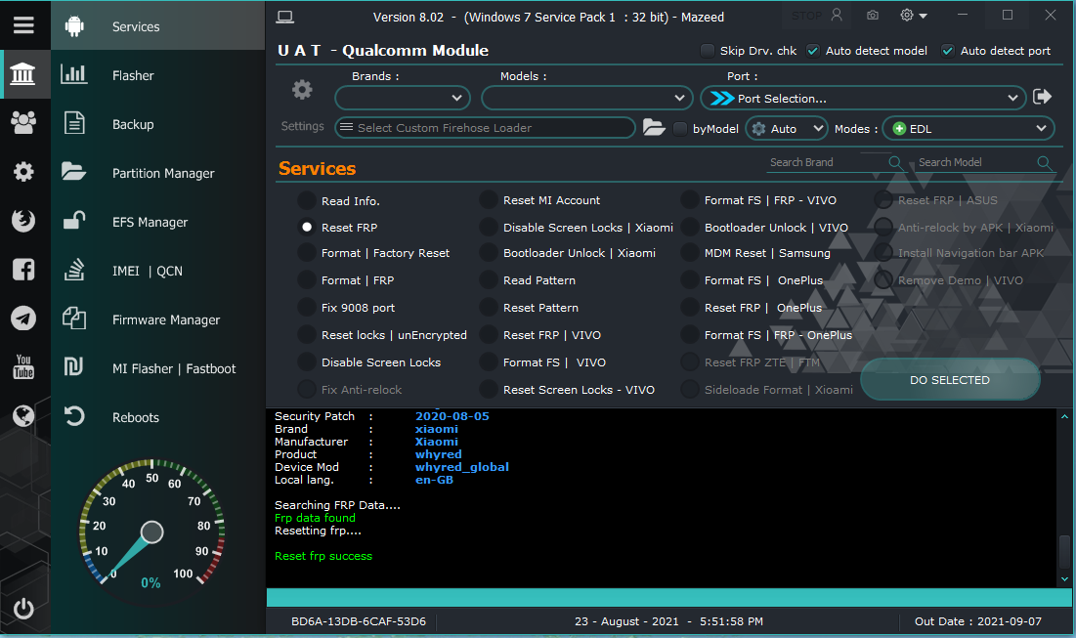Select Fix 9008 port option
This screenshot has height=638, width=1076.
point(307,308)
